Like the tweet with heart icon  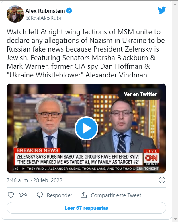coord(11,195)
